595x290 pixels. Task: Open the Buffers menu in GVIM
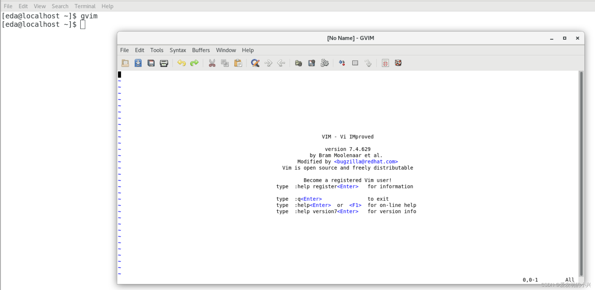click(201, 50)
